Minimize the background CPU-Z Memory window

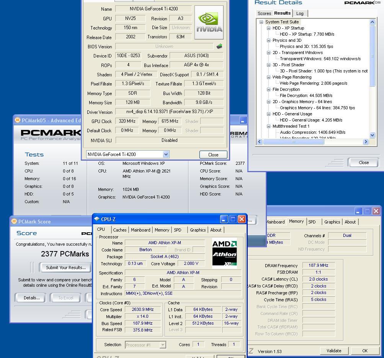[x=358, y=211]
